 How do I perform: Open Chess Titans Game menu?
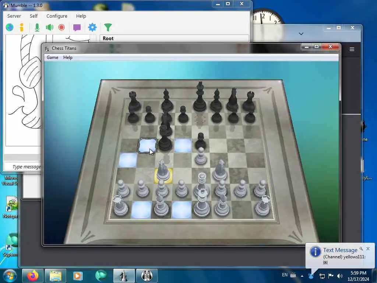click(52, 57)
